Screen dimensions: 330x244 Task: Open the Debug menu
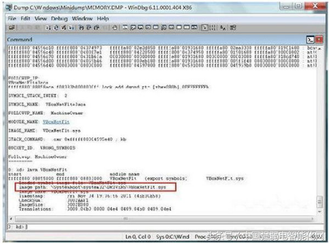pyautogui.click(x=59, y=18)
